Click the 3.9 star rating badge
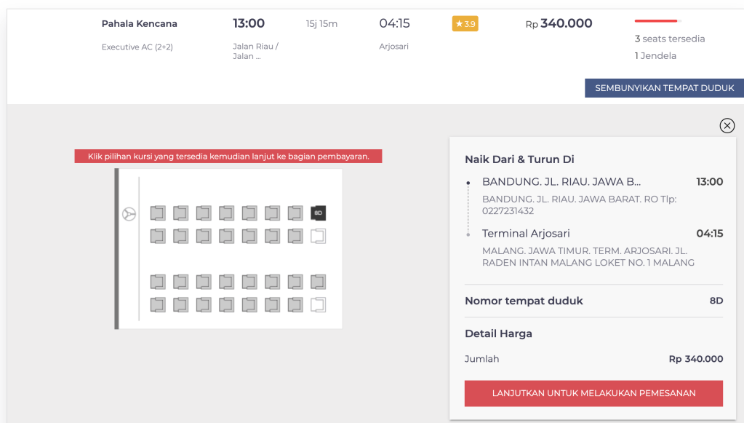The width and height of the screenshot is (744, 423). tap(465, 24)
